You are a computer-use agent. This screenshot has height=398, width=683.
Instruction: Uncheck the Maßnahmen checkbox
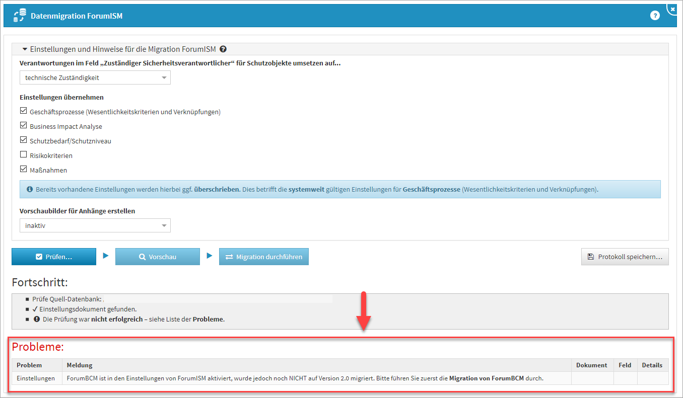pyautogui.click(x=23, y=170)
